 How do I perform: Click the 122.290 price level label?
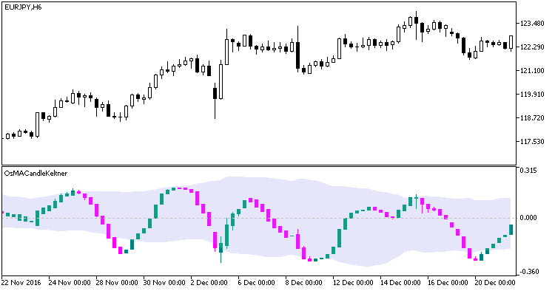[532, 47]
